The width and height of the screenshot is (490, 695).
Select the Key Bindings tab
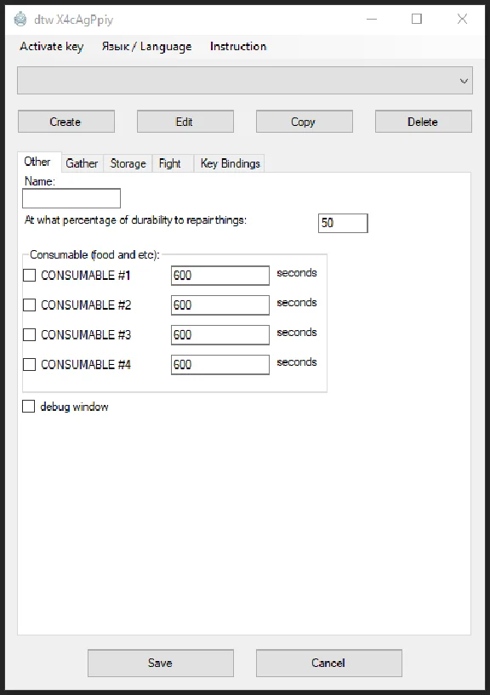230,163
